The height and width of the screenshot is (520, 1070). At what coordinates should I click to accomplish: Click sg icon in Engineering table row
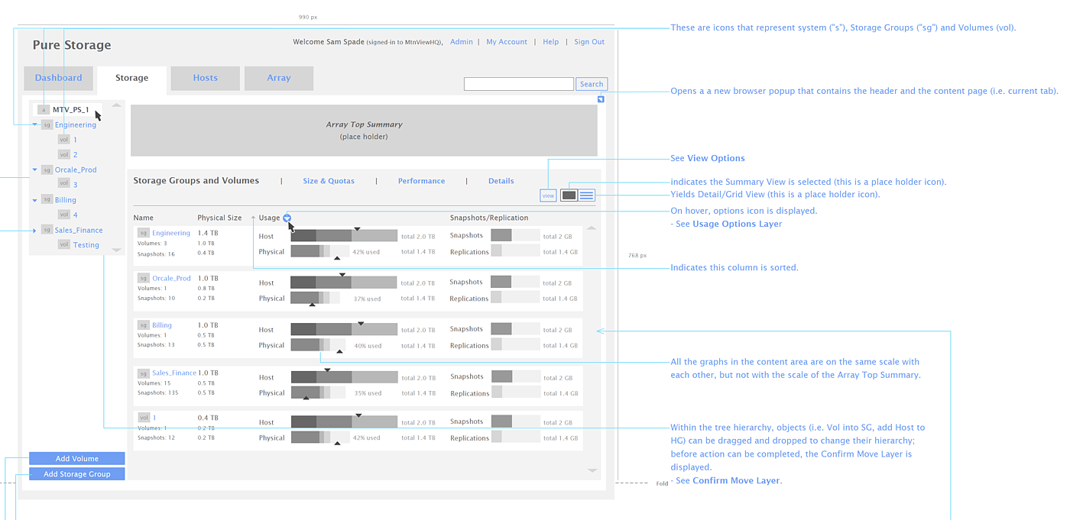(x=143, y=233)
